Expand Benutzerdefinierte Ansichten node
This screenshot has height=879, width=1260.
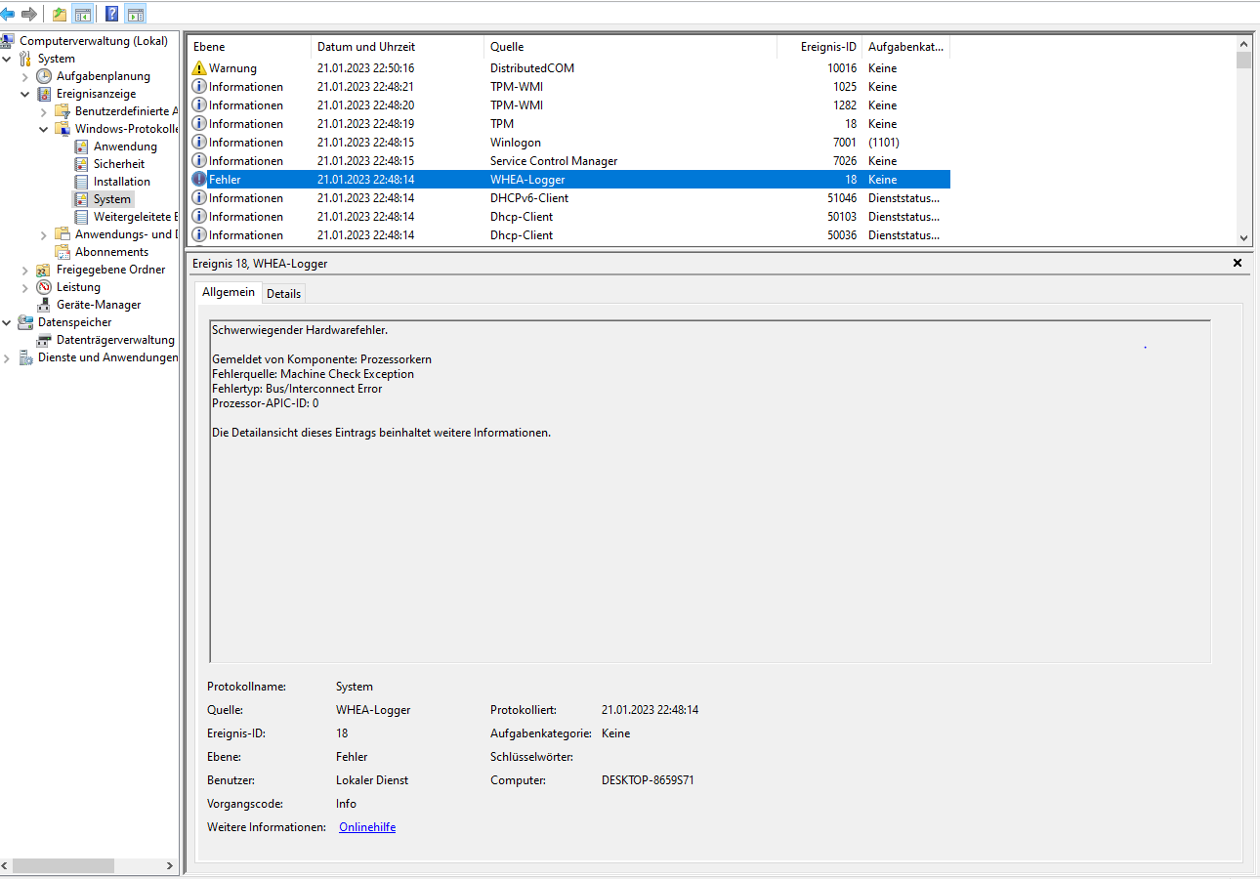tap(44, 111)
